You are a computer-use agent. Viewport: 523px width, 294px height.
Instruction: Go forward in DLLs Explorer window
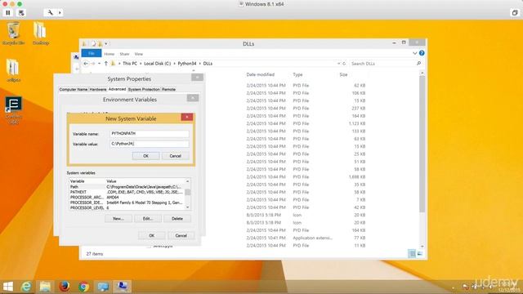tap(93, 64)
